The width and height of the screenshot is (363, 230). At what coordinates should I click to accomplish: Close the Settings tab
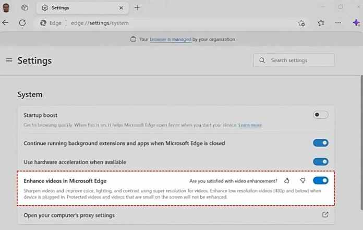121,8
